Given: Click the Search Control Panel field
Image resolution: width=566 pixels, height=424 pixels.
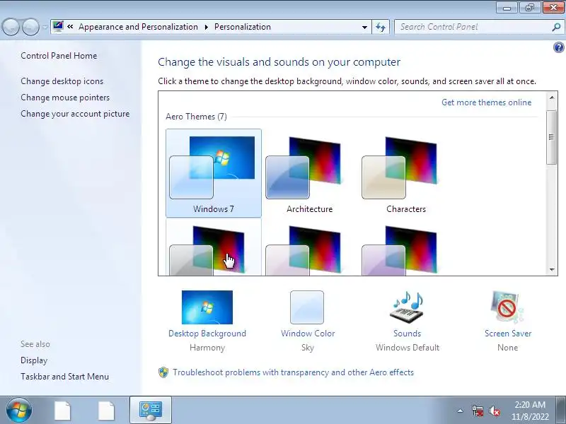Looking at the screenshot, I should [x=474, y=27].
